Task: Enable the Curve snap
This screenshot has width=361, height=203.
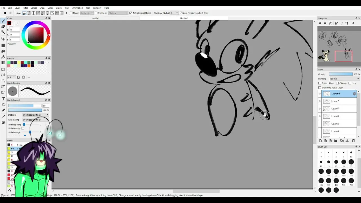Action: pyautogui.click(x=52, y=13)
